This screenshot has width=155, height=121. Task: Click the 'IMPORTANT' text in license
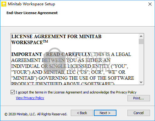pyautogui.click(x=27, y=54)
